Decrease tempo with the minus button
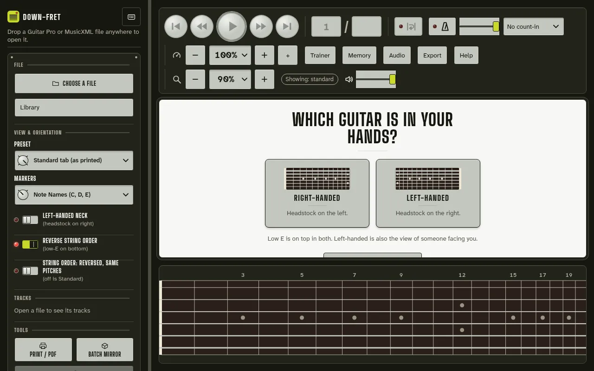The width and height of the screenshot is (594, 371). [x=195, y=55]
